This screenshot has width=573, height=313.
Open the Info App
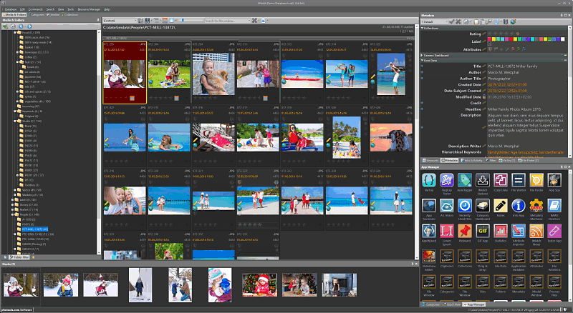pyautogui.click(x=518, y=206)
